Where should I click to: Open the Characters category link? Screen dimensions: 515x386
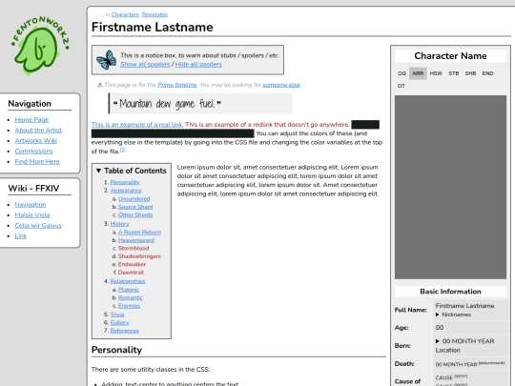(125, 14)
